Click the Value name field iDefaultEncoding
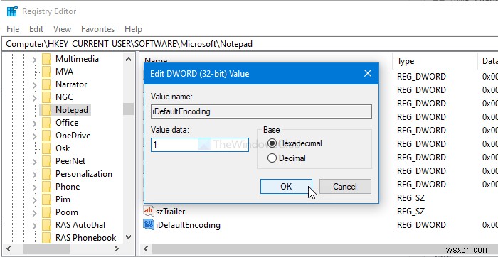 click(x=261, y=111)
